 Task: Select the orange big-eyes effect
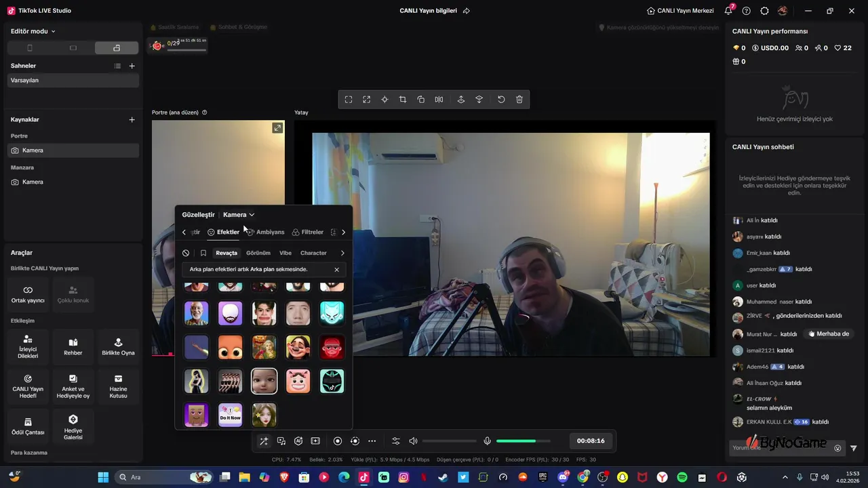(231, 347)
